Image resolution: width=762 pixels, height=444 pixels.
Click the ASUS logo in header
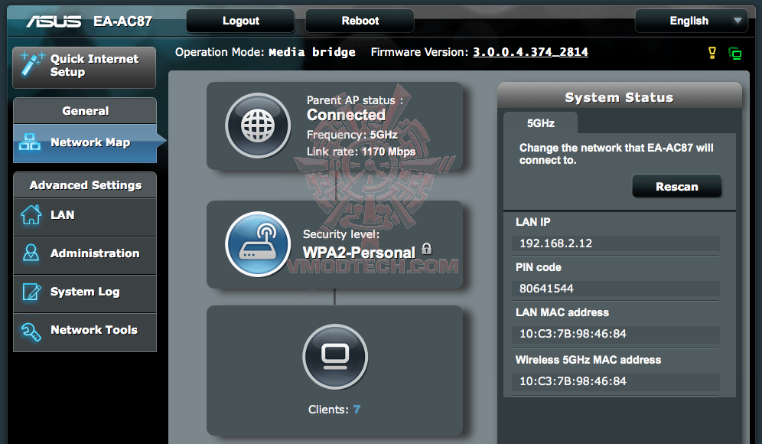coord(54,21)
